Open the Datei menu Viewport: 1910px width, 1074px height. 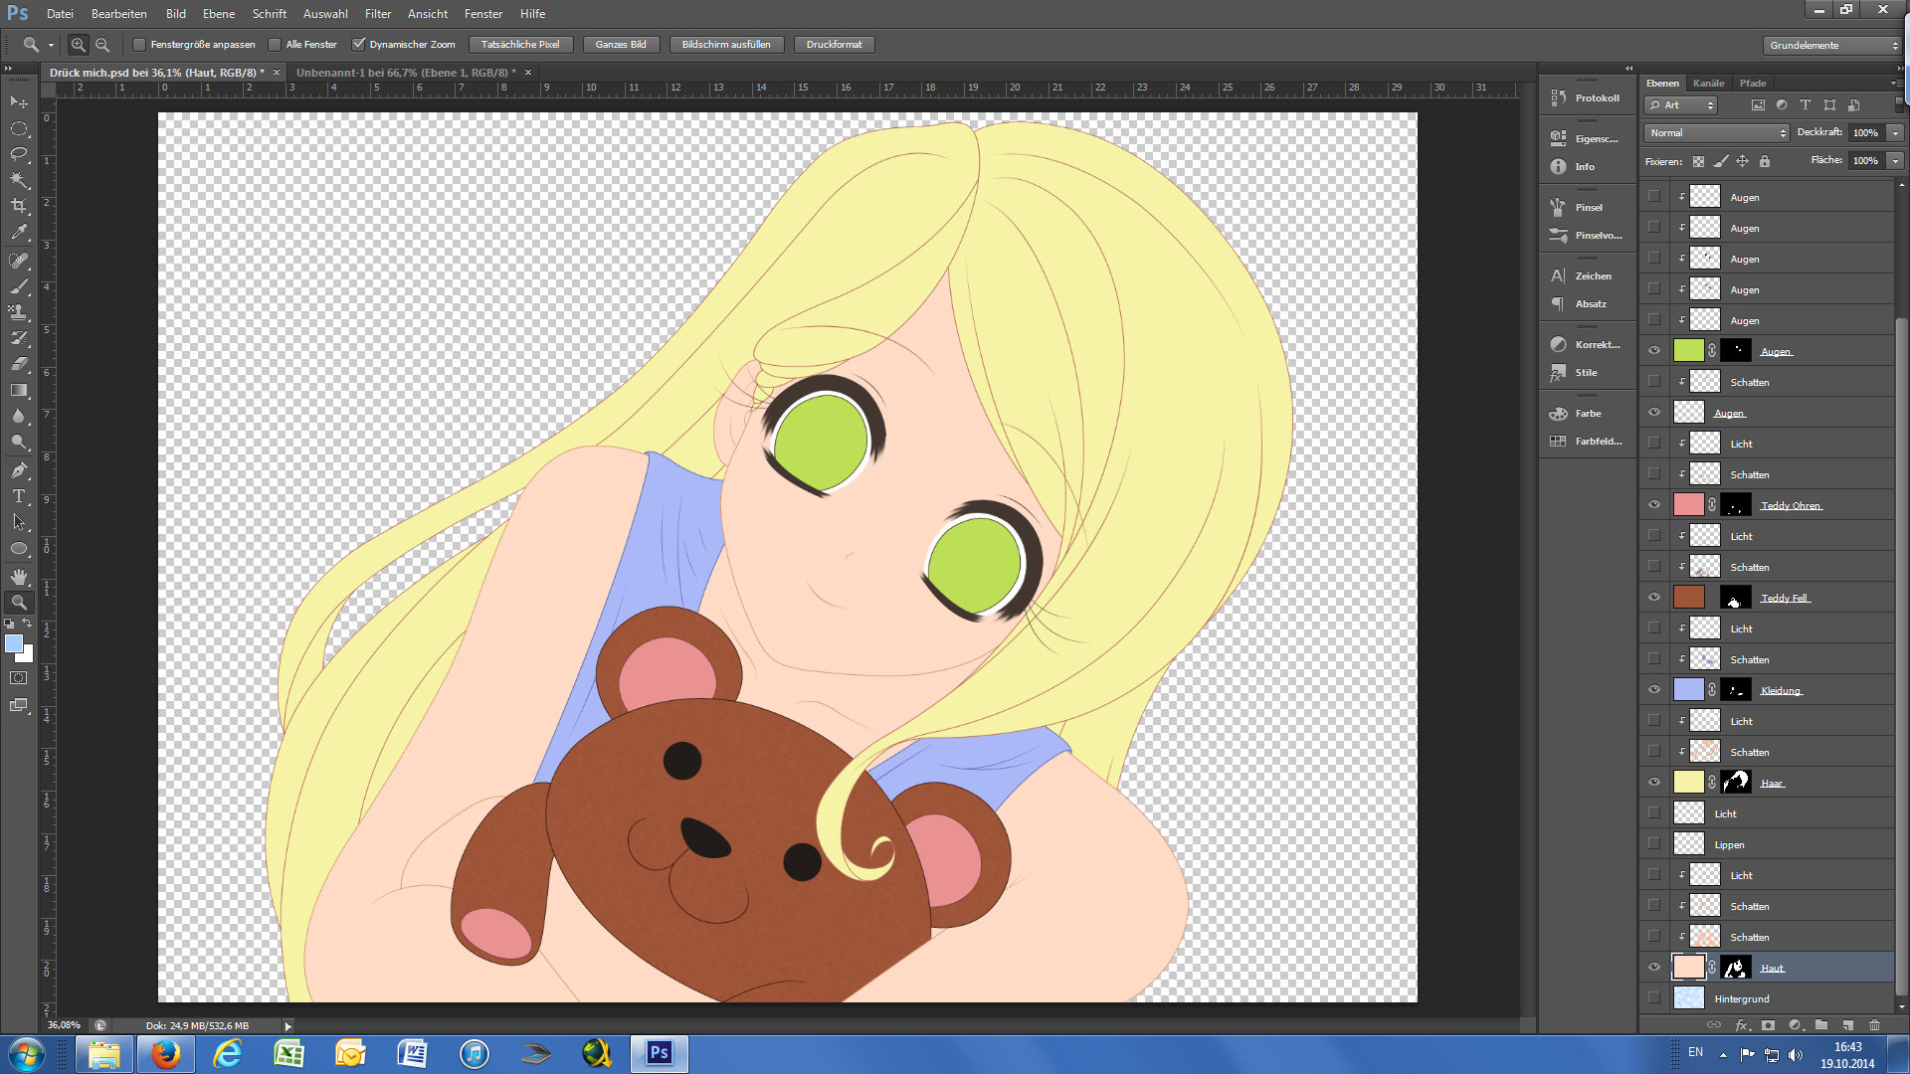(60, 14)
